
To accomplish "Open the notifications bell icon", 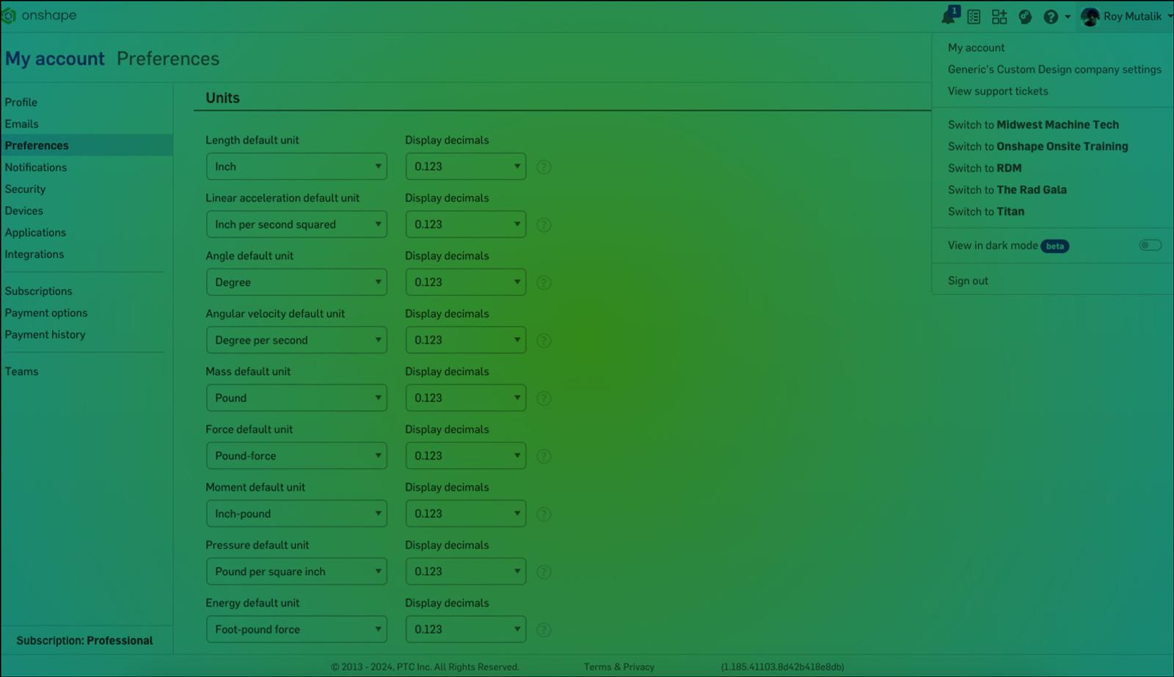I will [949, 16].
